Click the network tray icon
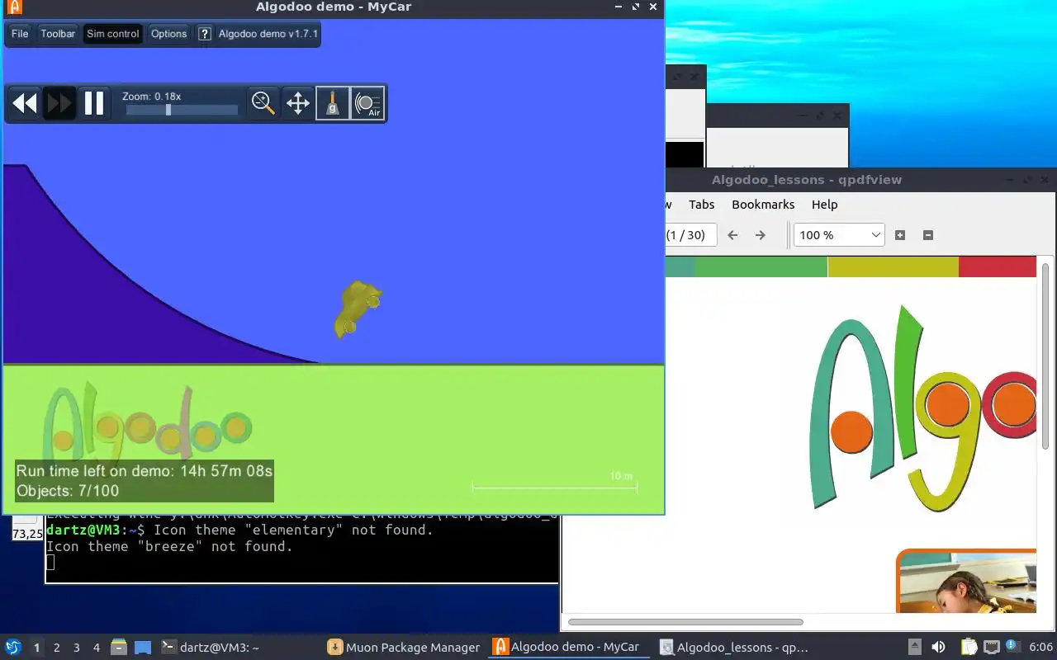The height and width of the screenshot is (660, 1057). [x=991, y=647]
